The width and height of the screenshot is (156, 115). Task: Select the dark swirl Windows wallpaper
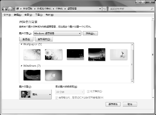point(32,75)
